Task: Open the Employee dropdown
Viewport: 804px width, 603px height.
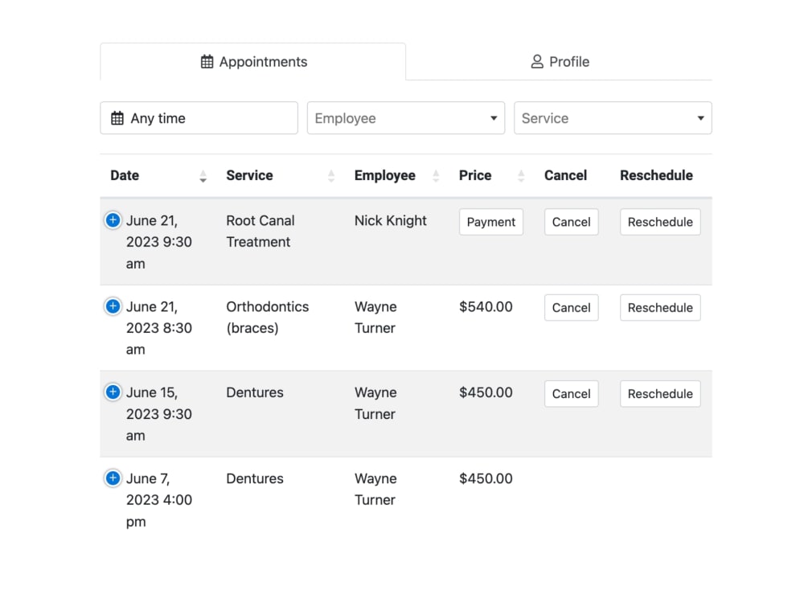Action: point(405,117)
